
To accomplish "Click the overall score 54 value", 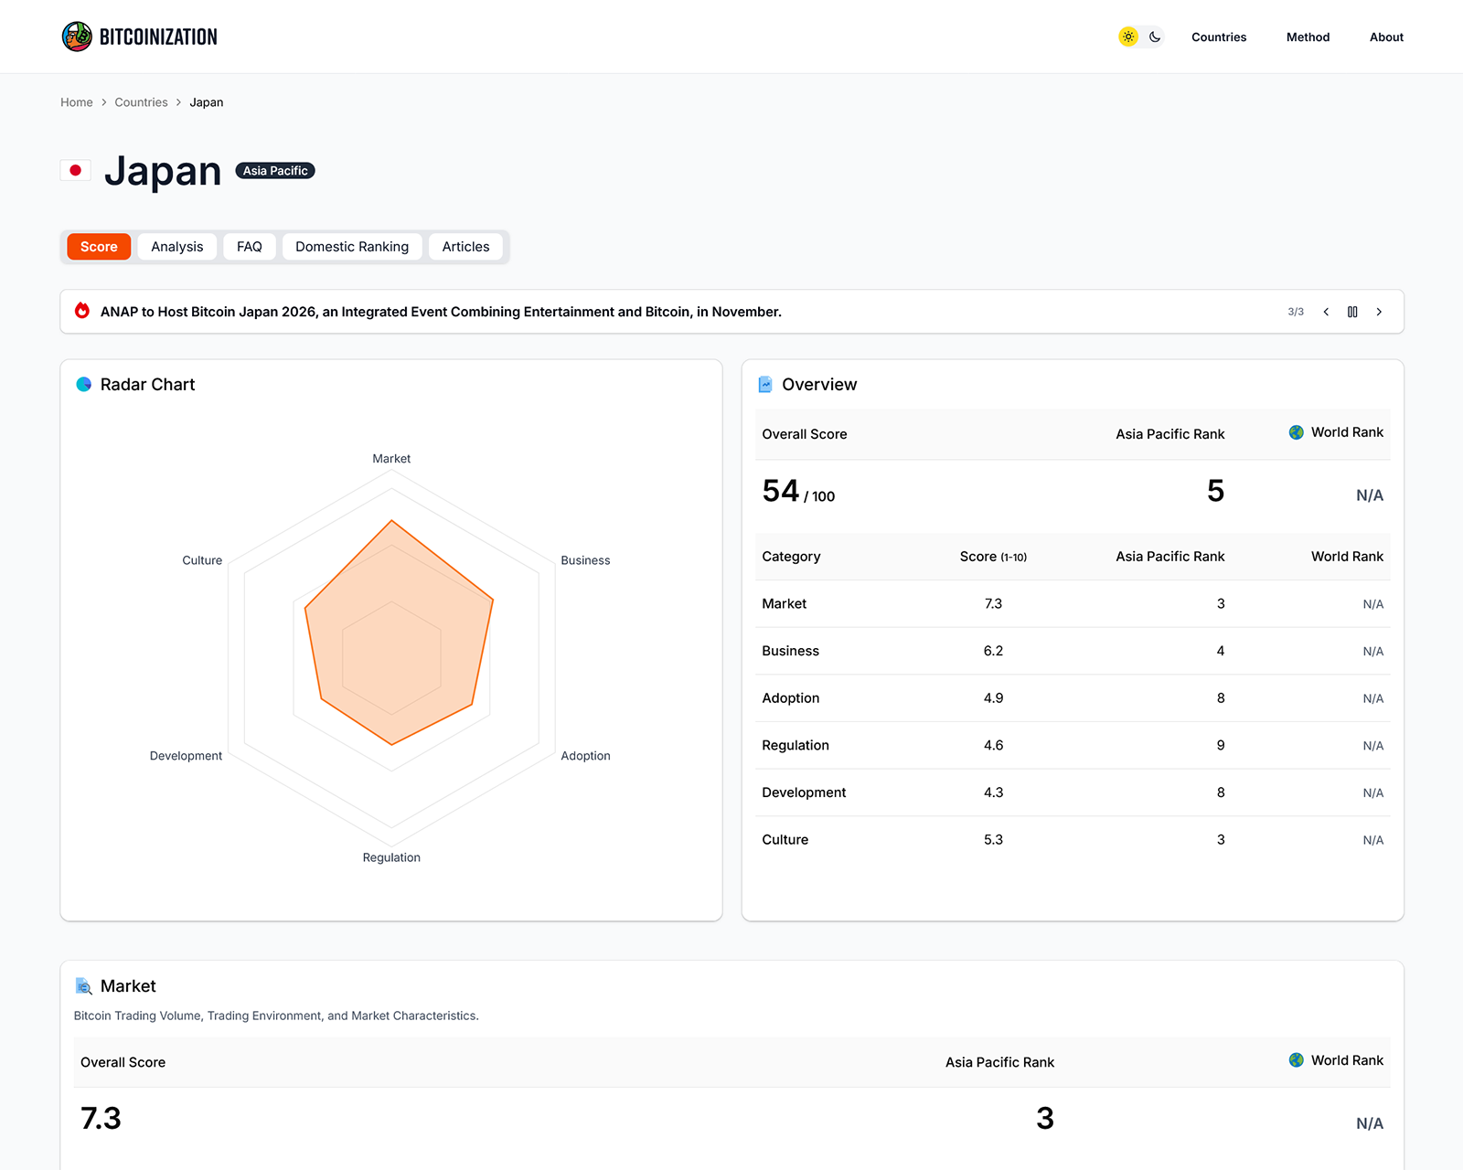I will (781, 492).
